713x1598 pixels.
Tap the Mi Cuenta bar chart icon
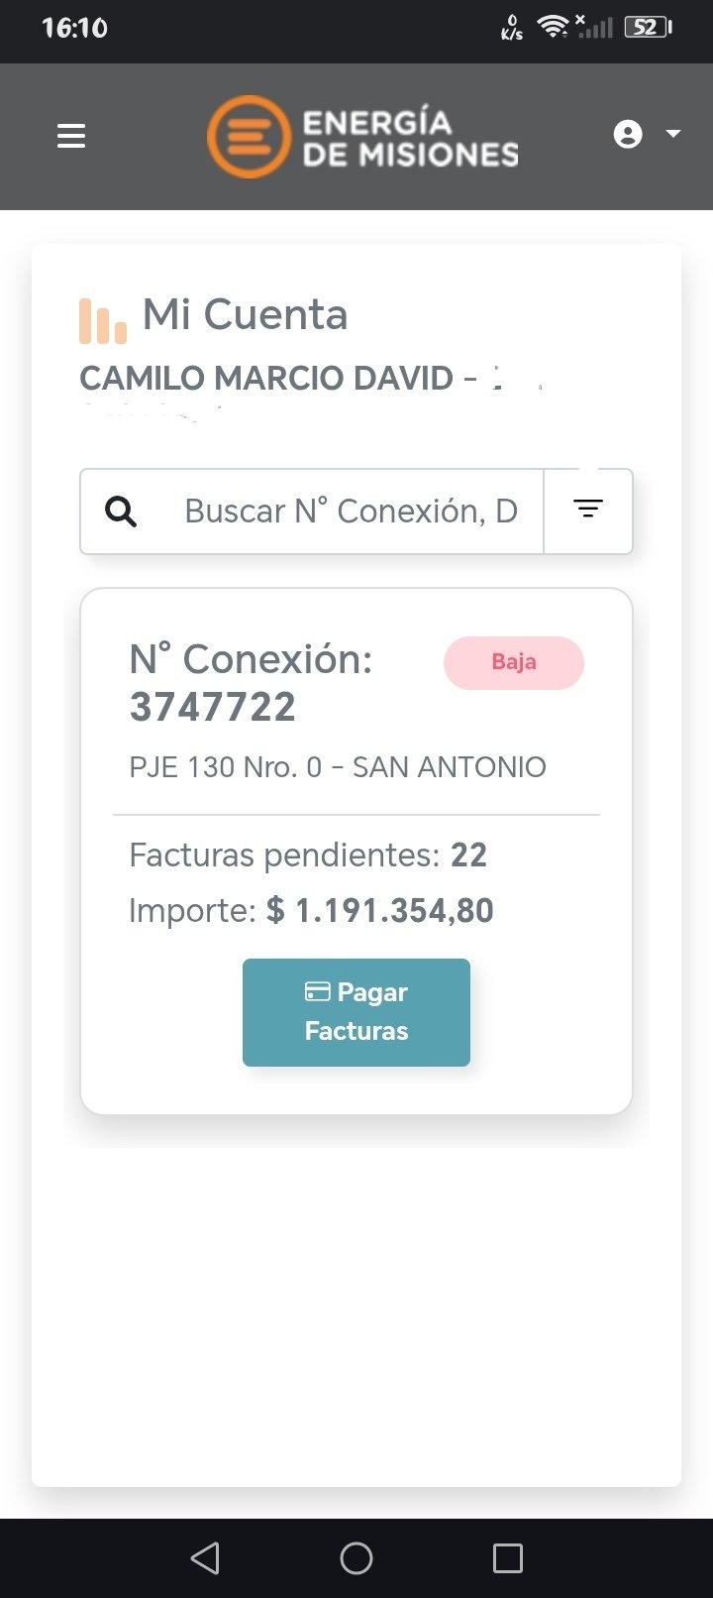pyautogui.click(x=103, y=320)
